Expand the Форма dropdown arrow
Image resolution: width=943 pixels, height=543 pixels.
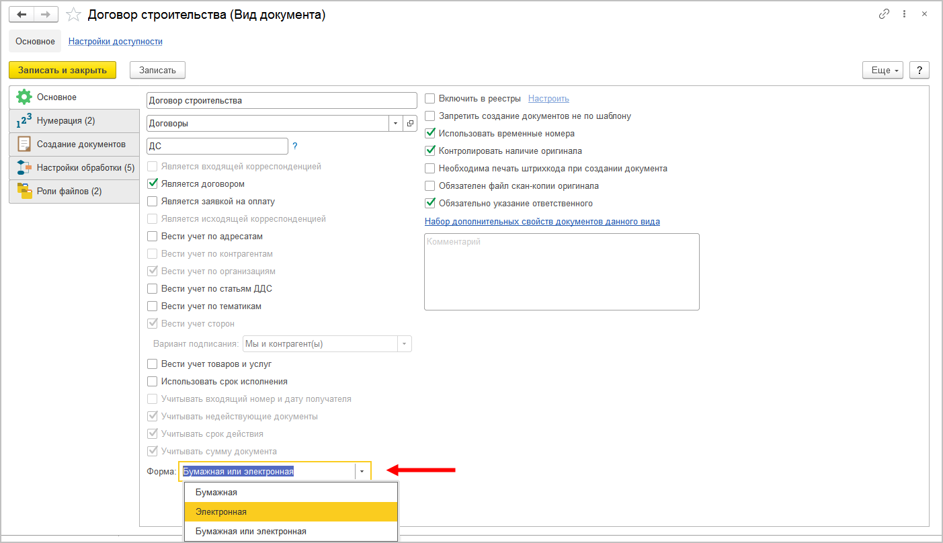(x=362, y=472)
